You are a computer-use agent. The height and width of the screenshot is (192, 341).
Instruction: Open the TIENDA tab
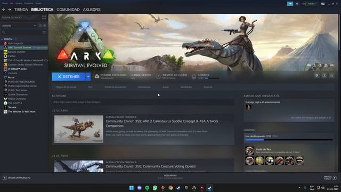tap(21, 10)
